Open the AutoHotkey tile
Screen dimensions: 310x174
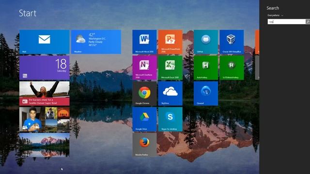click(206, 68)
